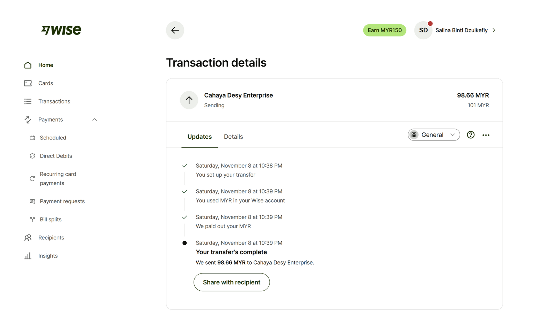Open the General category dropdown
559x330 pixels.
coord(434,135)
